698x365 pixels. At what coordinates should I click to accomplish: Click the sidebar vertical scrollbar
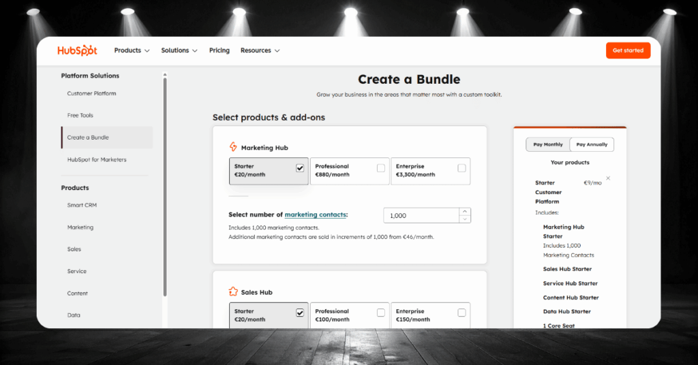(165, 187)
